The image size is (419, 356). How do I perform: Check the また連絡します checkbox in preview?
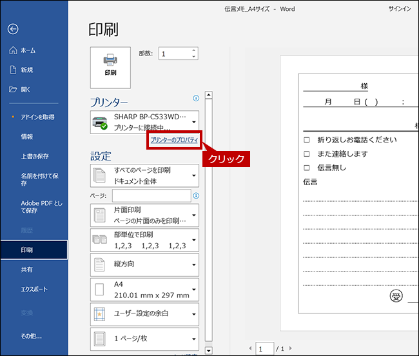click(307, 154)
